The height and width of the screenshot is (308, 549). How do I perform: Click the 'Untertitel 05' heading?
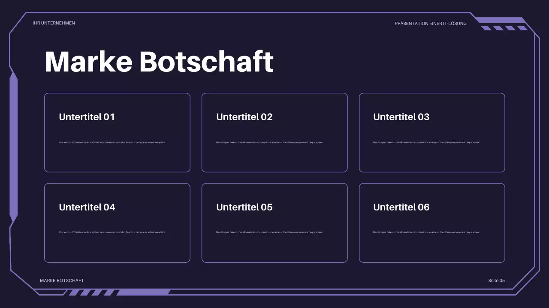[x=244, y=207]
